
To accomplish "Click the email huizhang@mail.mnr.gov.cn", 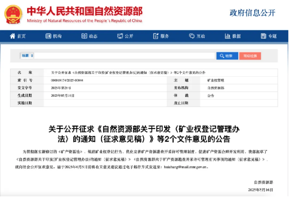I will click(185, 167).
